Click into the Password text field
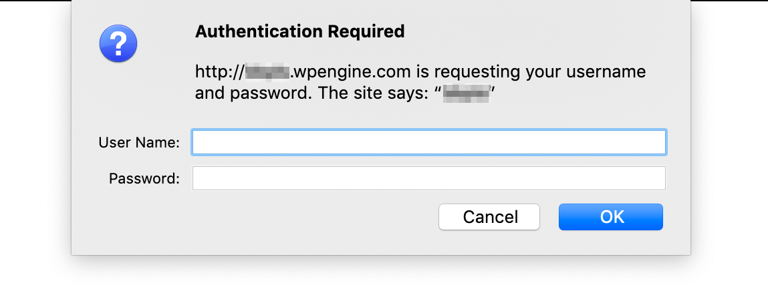The image size is (768, 295). [x=428, y=178]
